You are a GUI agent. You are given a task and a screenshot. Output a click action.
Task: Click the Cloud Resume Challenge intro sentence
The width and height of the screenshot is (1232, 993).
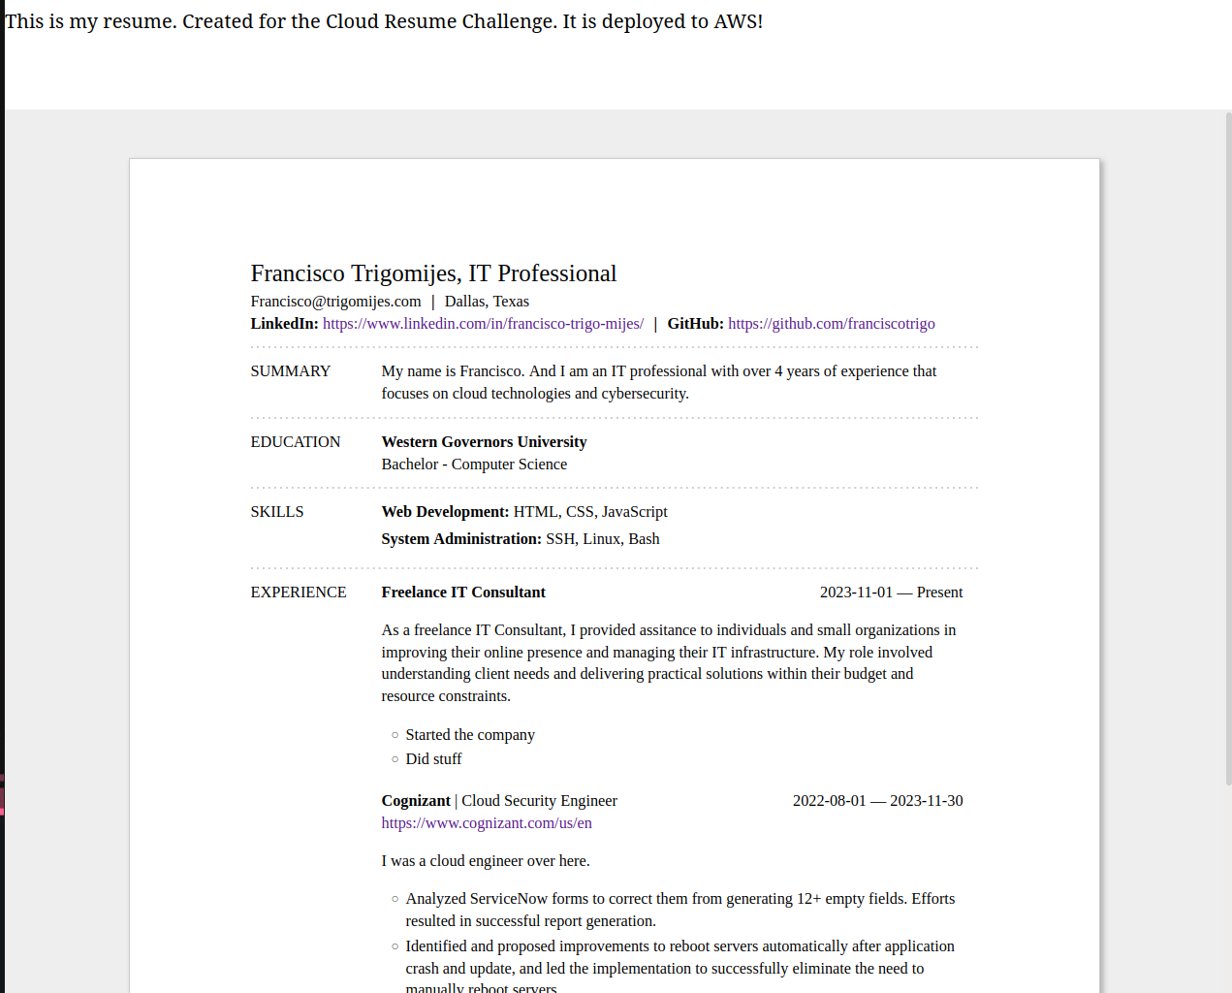pos(384,21)
